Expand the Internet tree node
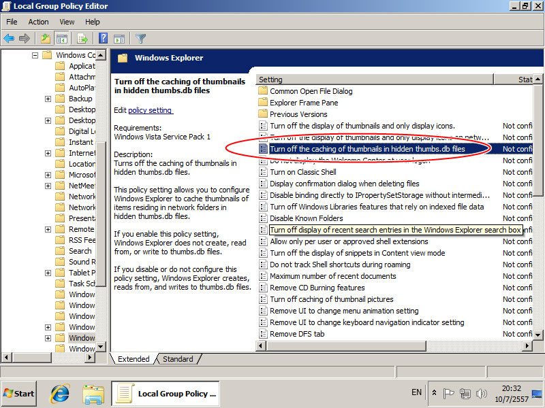Image resolution: width=545 pixels, height=408 pixels. pos(48,154)
